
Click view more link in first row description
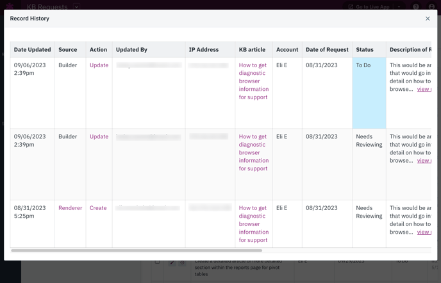pyautogui.click(x=424, y=89)
